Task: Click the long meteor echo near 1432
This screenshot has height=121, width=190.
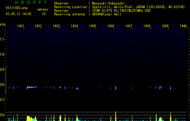Action: pyautogui.click(x=32, y=87)
